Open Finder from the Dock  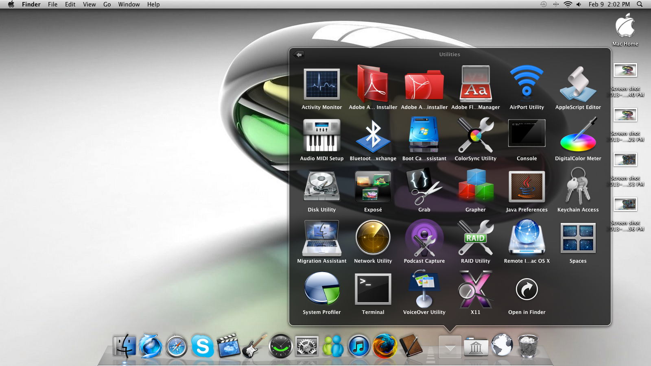click(125, 346)
